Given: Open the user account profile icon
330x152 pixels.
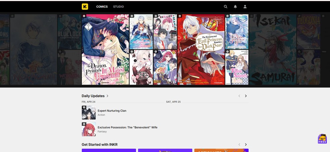Looking at the screenshot, I should [245, 7].
